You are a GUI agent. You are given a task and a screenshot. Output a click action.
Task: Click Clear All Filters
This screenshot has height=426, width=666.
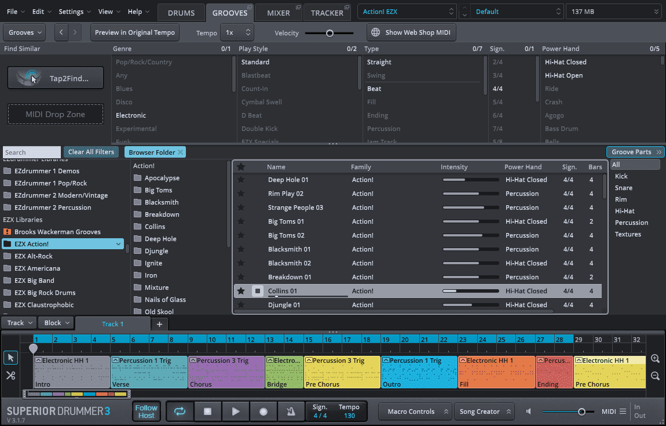[91, 152]
